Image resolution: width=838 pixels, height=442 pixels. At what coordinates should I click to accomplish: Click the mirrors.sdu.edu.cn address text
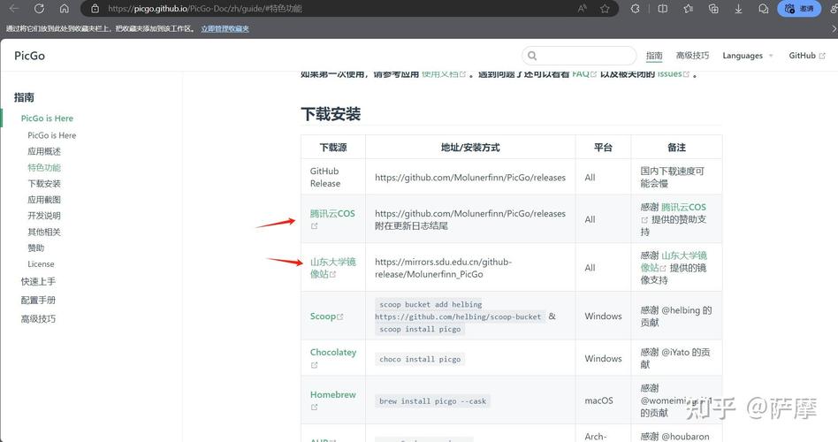tap(444, 268)
